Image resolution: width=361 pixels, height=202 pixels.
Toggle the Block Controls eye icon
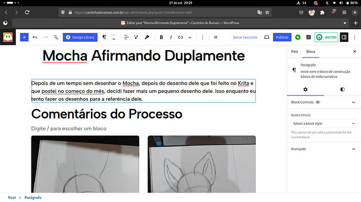tap(318, 102)
